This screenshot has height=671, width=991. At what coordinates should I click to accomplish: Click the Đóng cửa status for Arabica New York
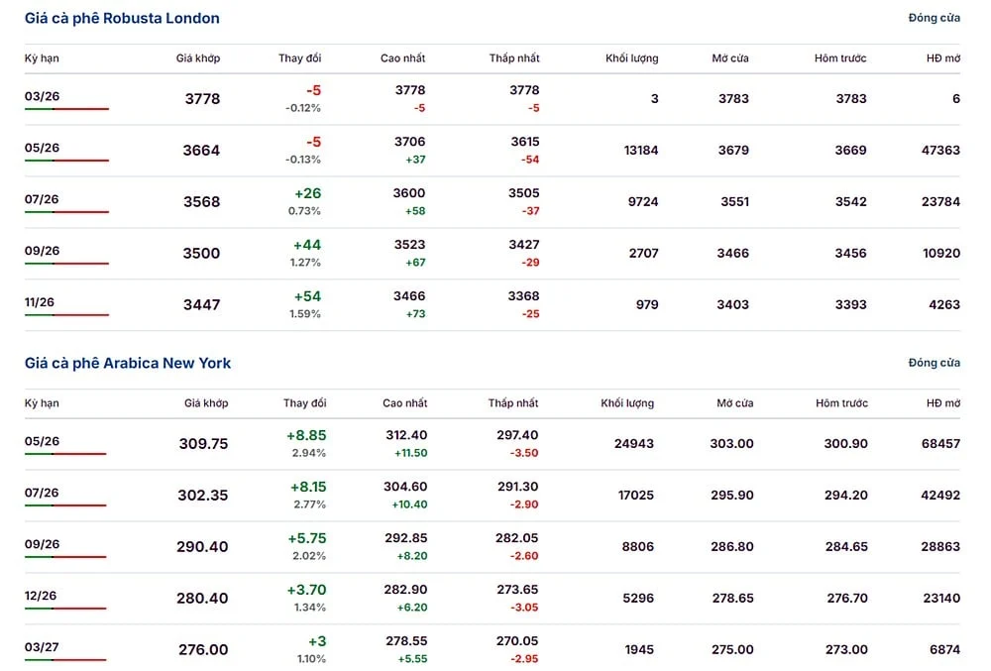tap(934, 364)
